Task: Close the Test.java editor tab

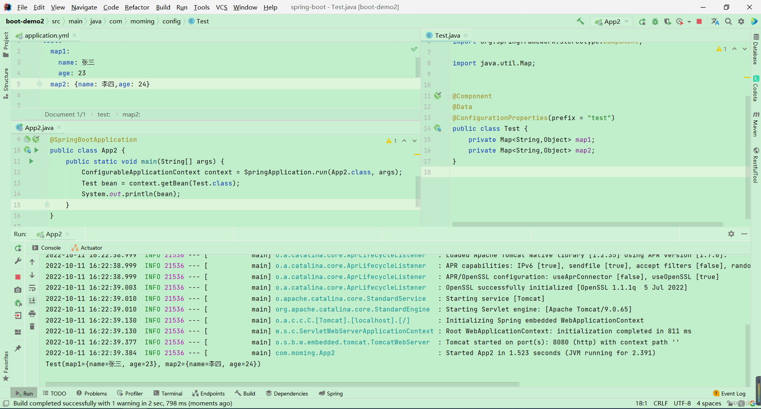Action: (x=466, y=35)
